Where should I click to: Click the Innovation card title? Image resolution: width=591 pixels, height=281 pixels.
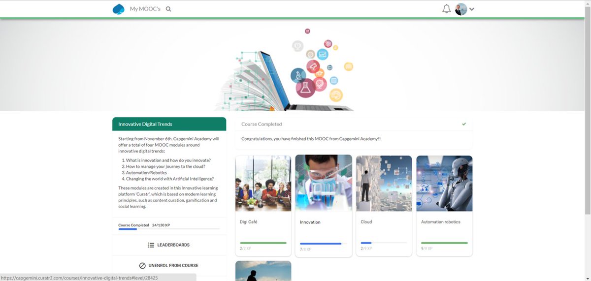coord(310,222)
